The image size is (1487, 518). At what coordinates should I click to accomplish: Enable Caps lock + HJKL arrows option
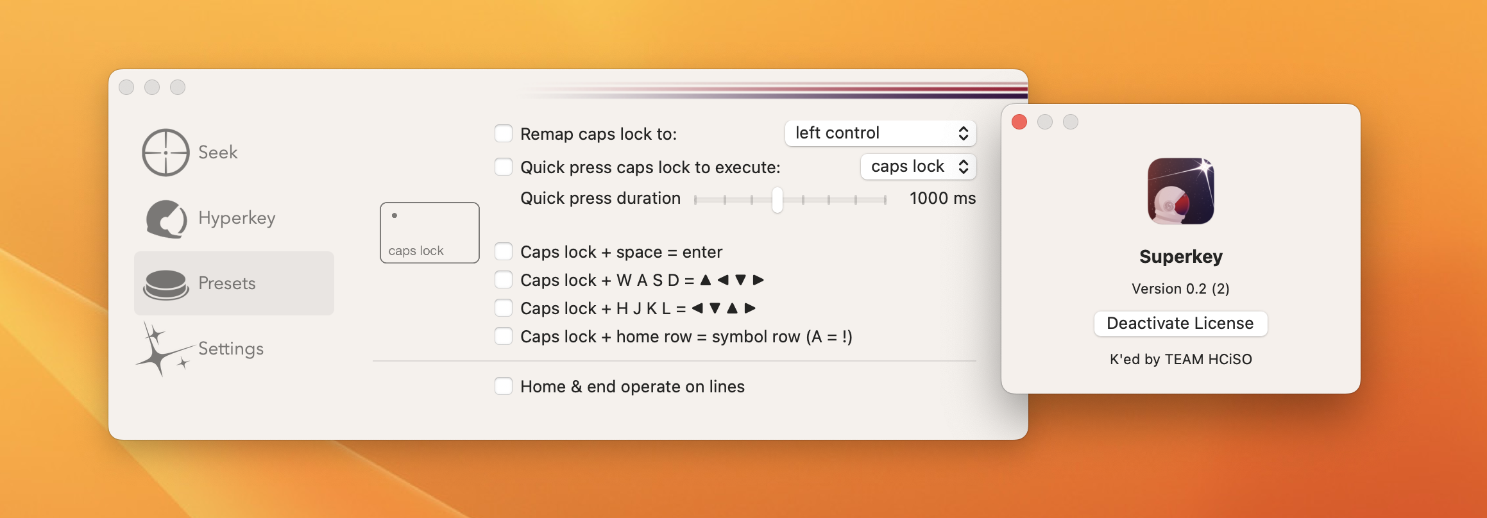tap(504, 308)
